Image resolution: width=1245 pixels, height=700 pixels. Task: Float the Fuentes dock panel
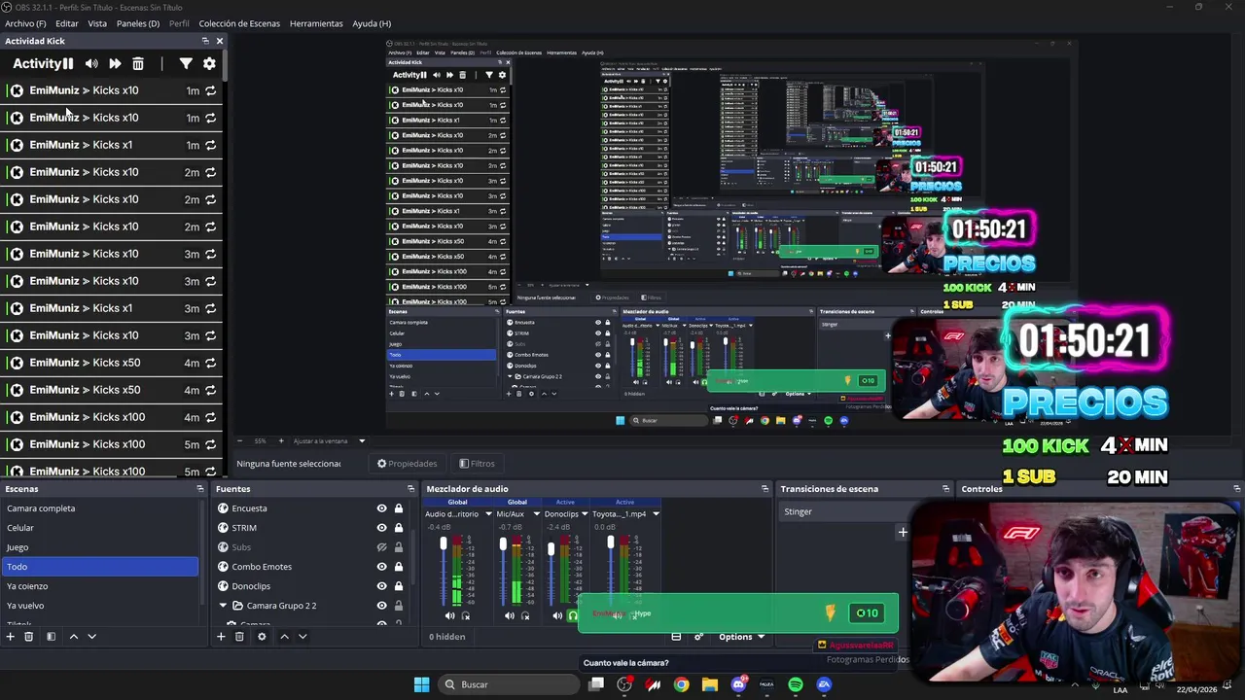click(x=410, y=489)
